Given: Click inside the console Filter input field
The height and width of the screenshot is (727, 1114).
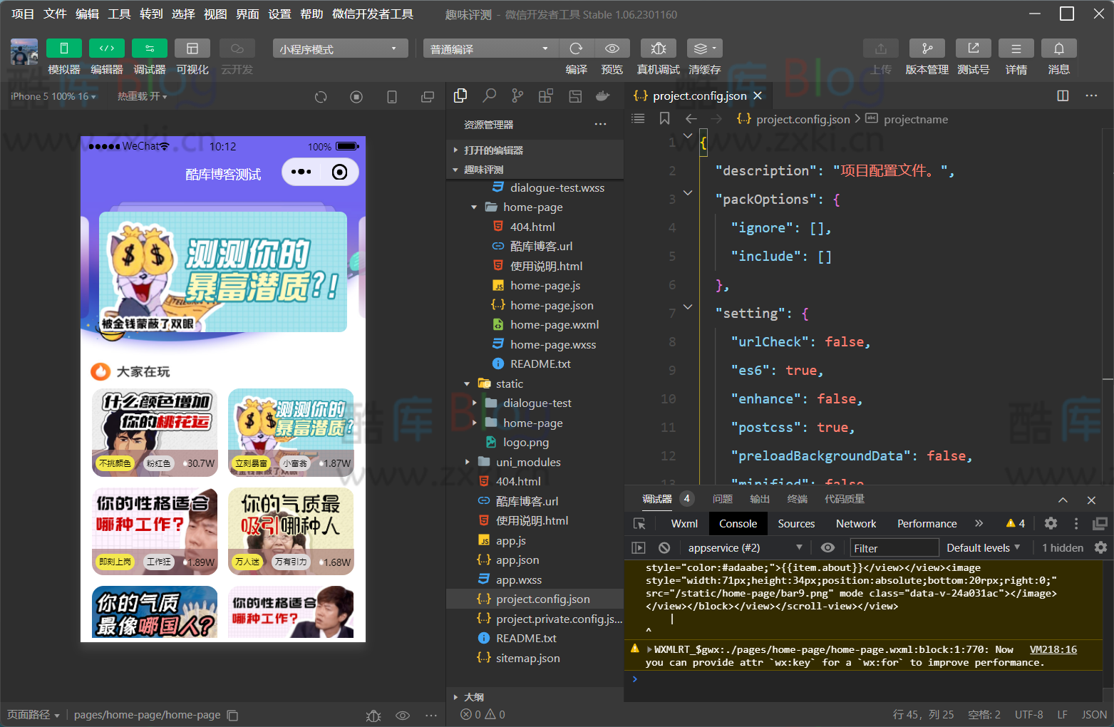Looking at the screenshot, I should [x=894, y=547].
